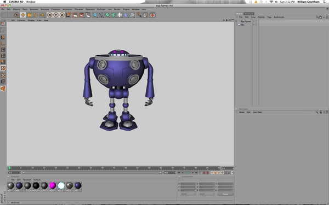Image resolution: width=329 pixels, height=205 pixels.
Task: Click the Play Forward button in the timeline
Action: point(189,173)
